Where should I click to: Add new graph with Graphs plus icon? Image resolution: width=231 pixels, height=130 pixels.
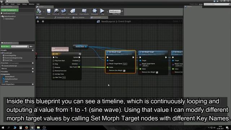pos(33,50)
